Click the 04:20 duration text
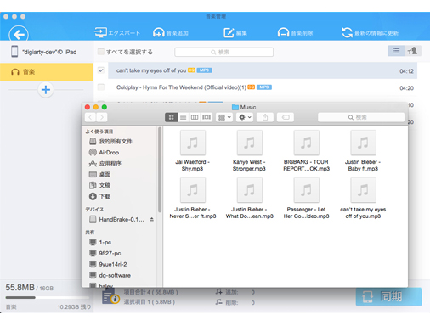 pos(406,88)
